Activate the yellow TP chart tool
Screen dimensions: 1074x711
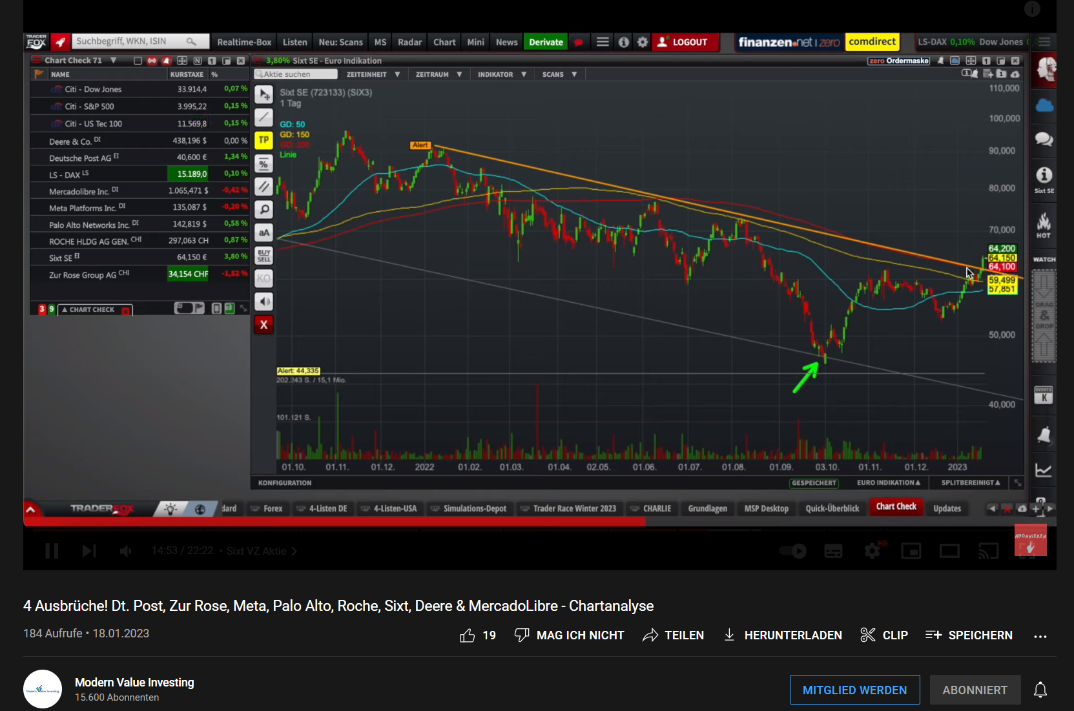pos(263,140)
